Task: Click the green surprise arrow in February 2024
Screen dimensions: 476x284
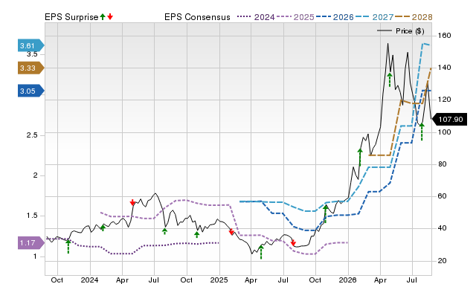Action: pyautogui.click(x=103, y=227)
